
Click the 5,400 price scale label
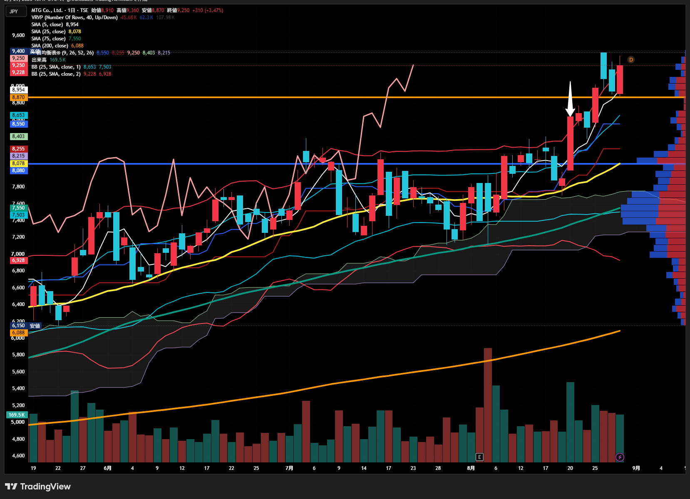(18, 388)
